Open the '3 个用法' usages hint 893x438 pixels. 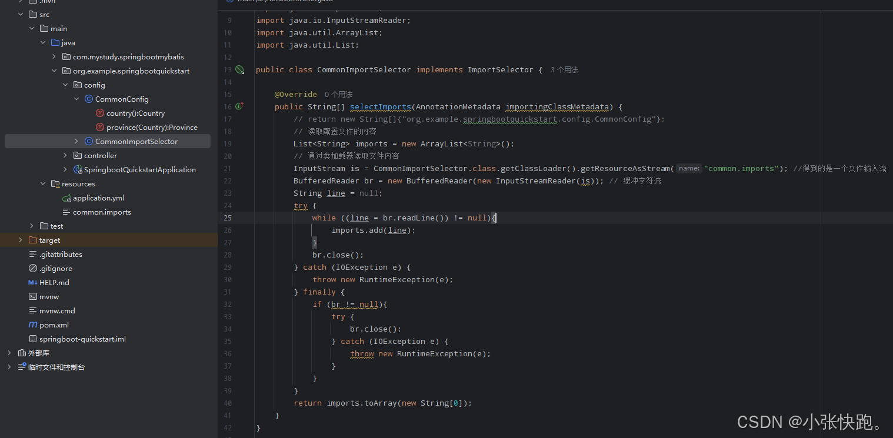pyautogui.click(x=564, y=70)
